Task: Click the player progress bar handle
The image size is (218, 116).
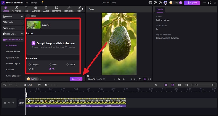Action: click(x=88, y=76)
